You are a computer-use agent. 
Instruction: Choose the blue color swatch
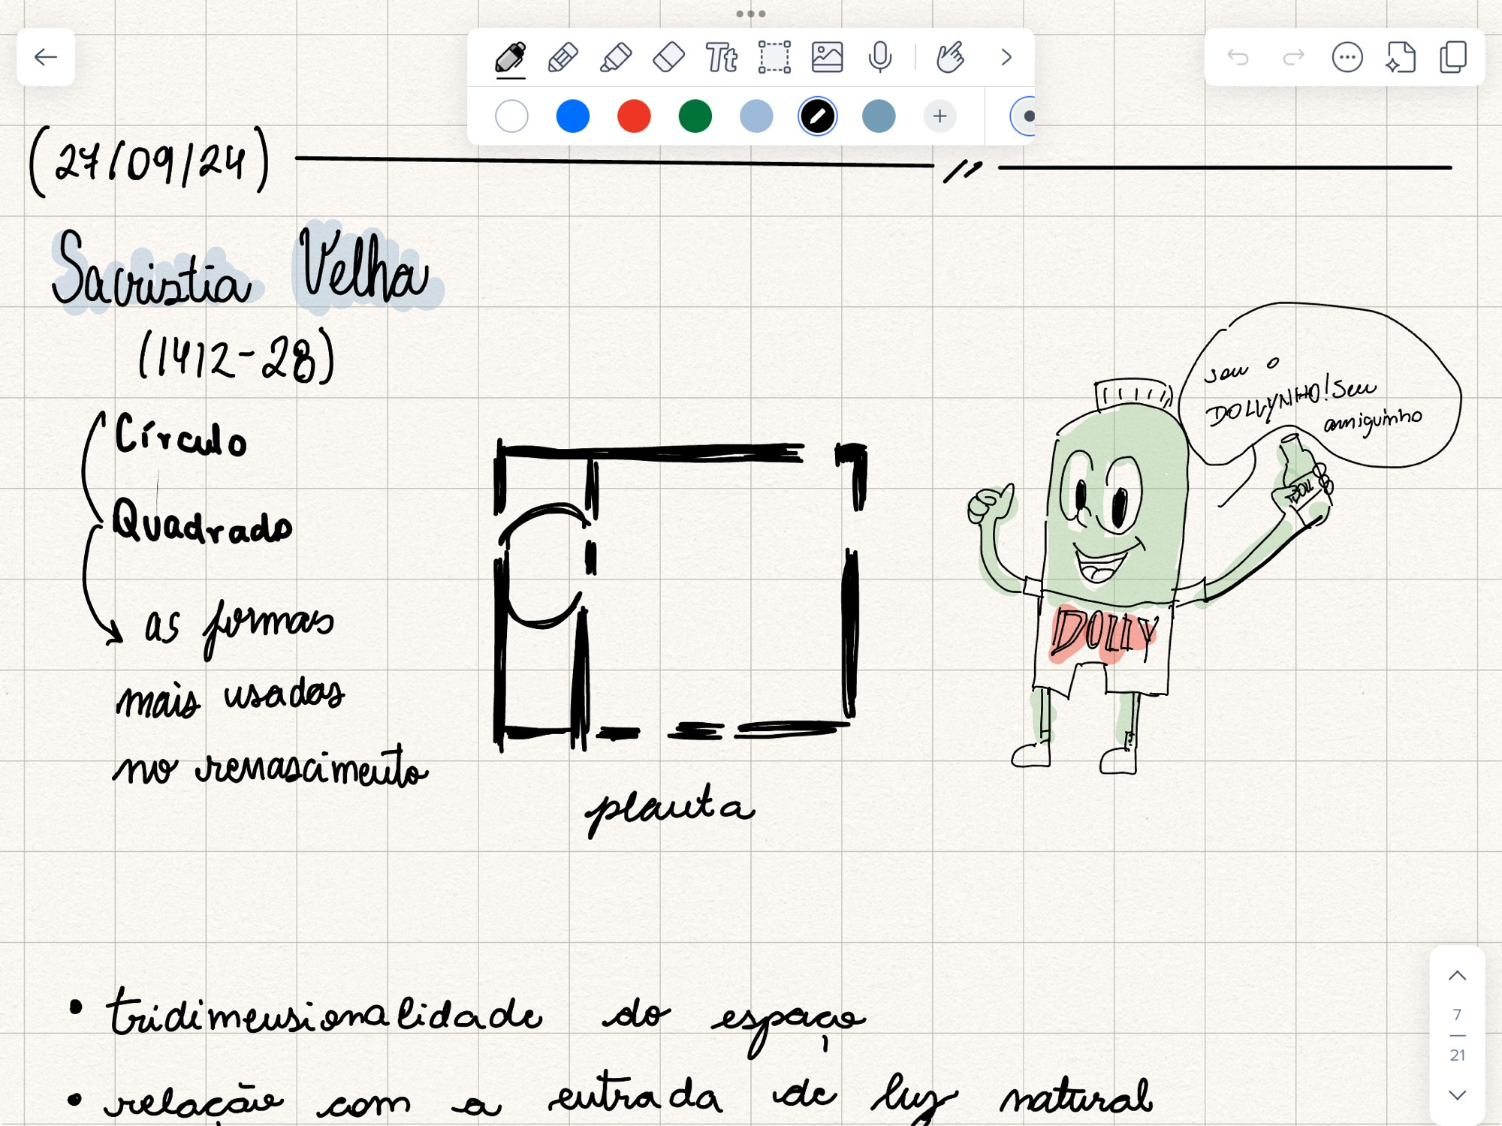[572, 116]
